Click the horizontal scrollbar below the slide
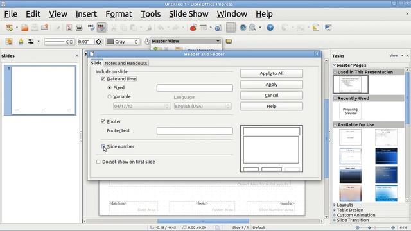 coord(203,221)
